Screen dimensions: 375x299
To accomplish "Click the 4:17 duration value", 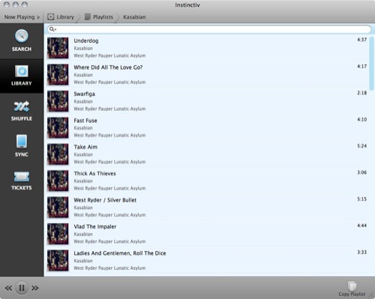I will pos(361,67).
